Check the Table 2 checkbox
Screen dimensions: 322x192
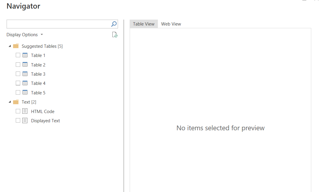tap(18, 65)
